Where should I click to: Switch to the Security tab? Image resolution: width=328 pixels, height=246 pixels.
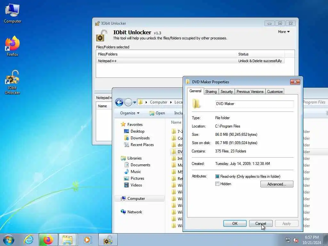tap(226, 92)
